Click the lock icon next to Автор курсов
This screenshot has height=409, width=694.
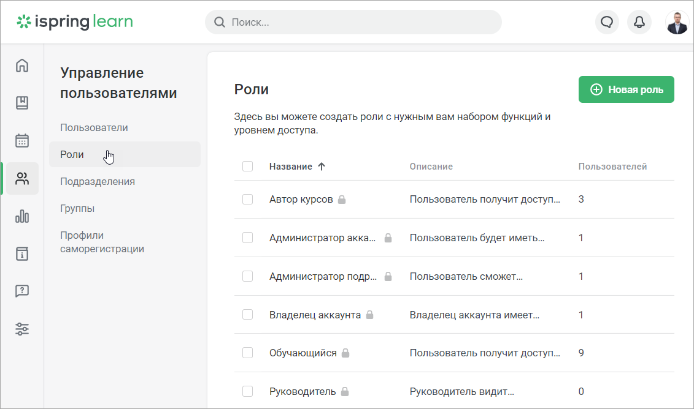342,200
